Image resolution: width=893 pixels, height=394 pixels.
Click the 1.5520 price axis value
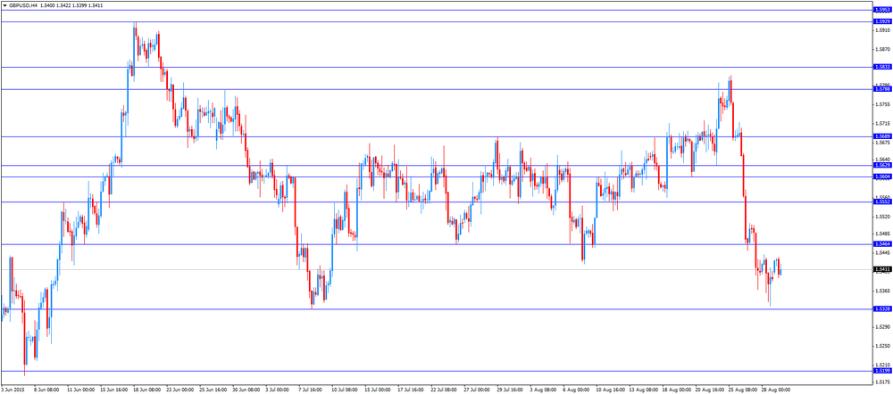883,217
